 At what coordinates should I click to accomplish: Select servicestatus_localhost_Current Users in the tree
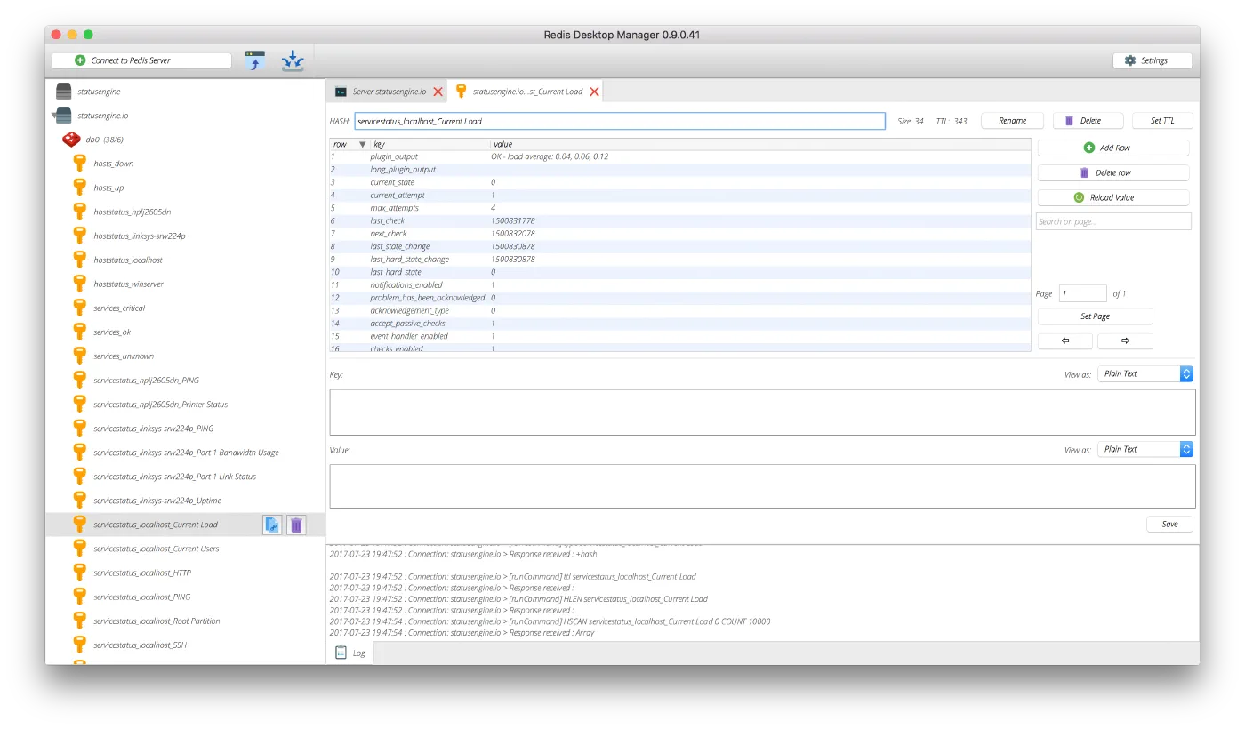point(157,549)
